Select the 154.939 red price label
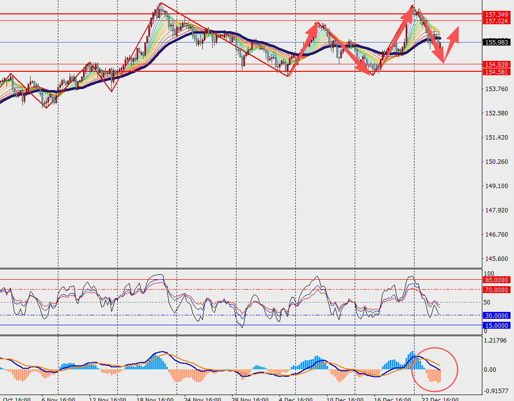The image size is (514, 401). click(496, 65)
